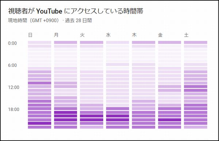Select the 18:00 time axis label

[x=14, y=109]
